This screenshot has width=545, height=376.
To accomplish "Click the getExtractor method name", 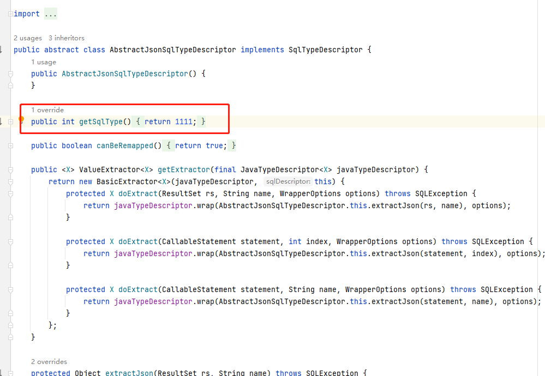I will [x=184, y=170].
